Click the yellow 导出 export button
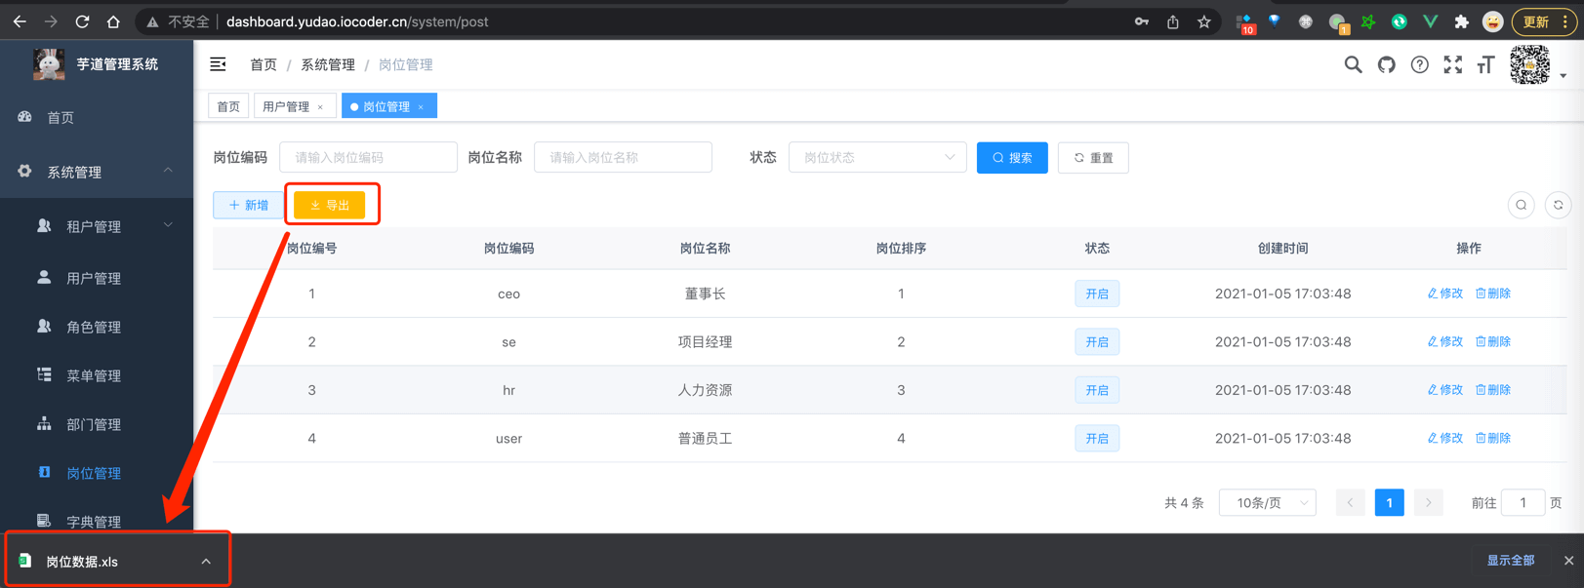The width and height of the screenshot is (1584, 588). tap(330, 205)
